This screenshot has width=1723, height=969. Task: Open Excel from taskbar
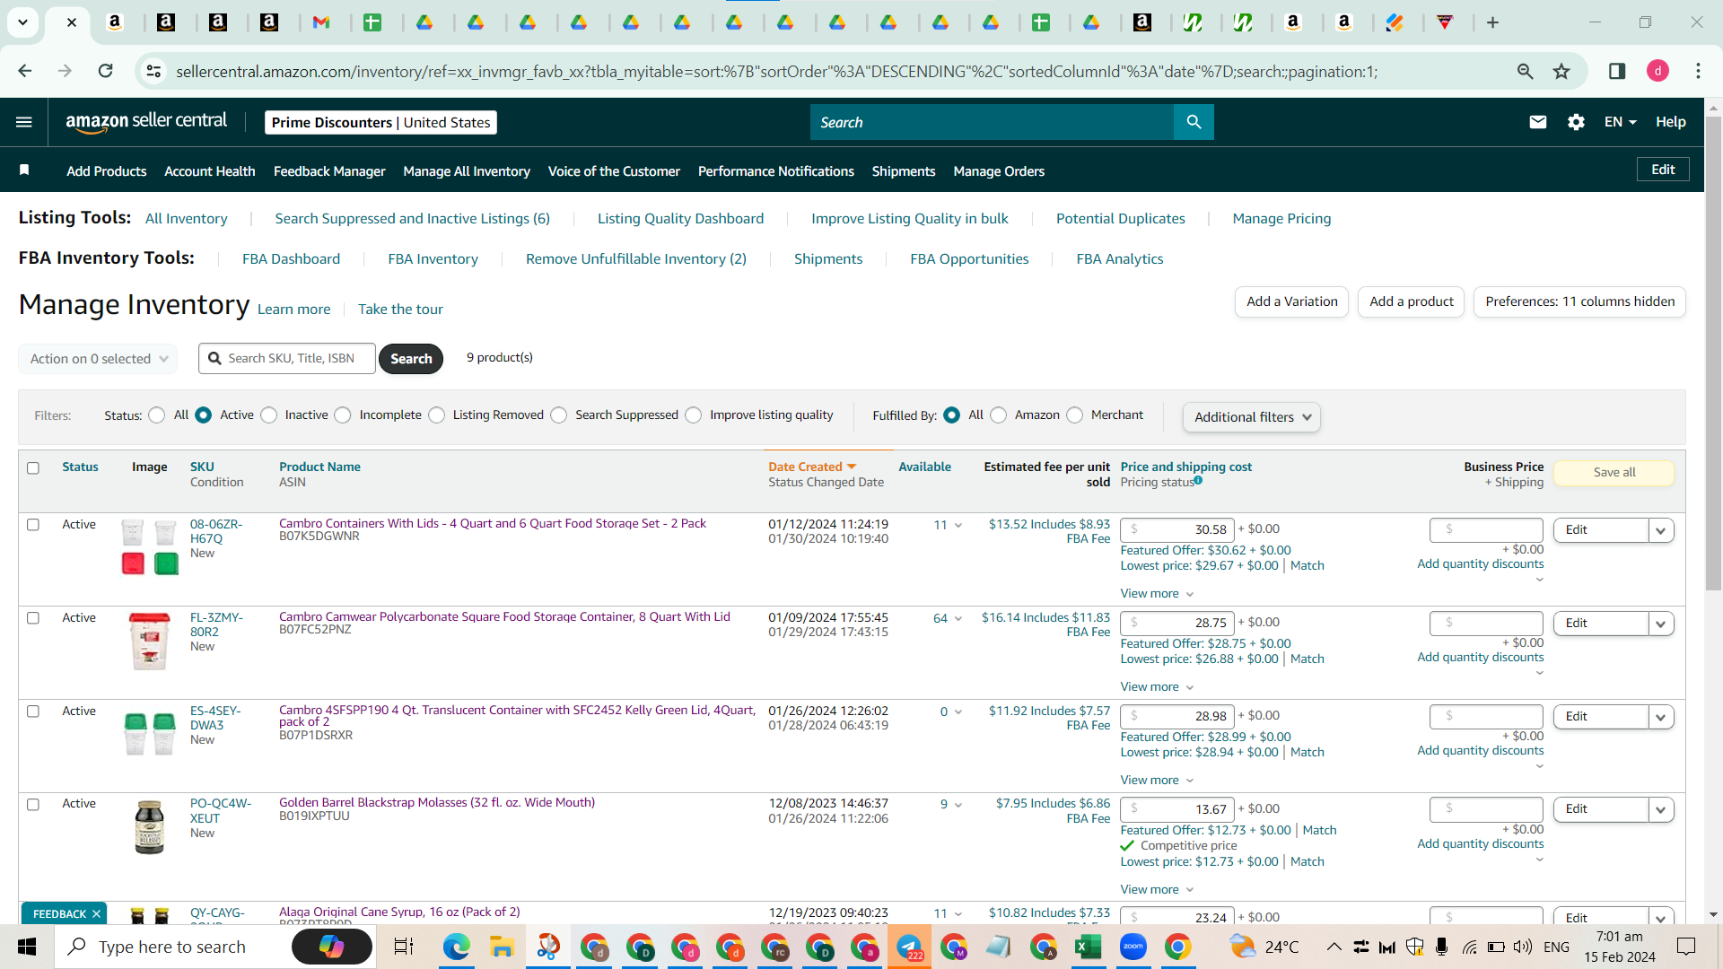tap(1088, 947)
